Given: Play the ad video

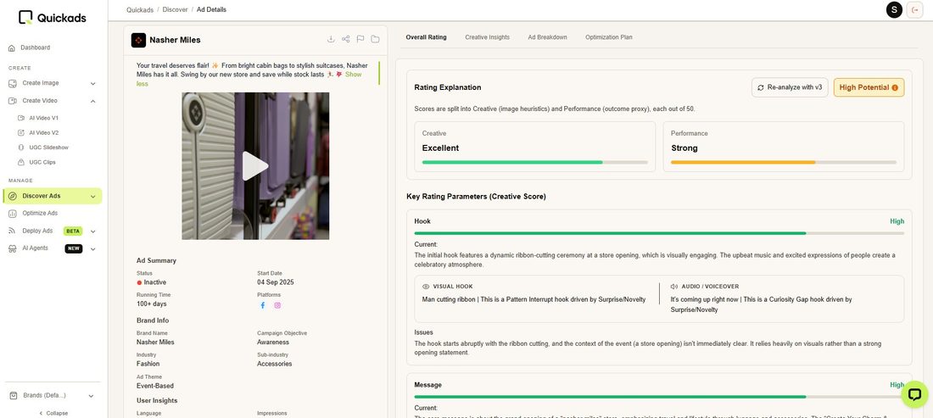Looking at the screenshot, I should [x=255, y=166].
